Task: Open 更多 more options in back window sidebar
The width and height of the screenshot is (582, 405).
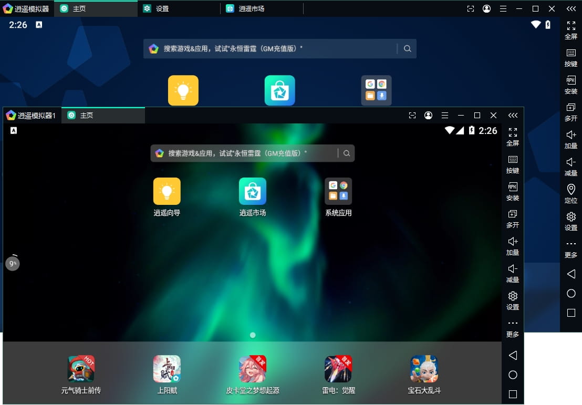Action: pyautogui.click(x=571, y=249)
